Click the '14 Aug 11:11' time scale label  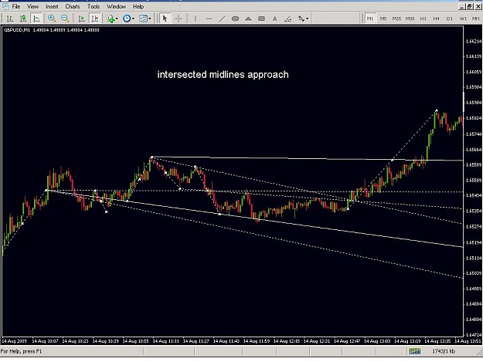pyautogui.click(x=165, y=341)
